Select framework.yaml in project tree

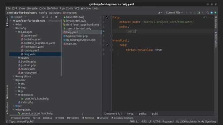33,47
